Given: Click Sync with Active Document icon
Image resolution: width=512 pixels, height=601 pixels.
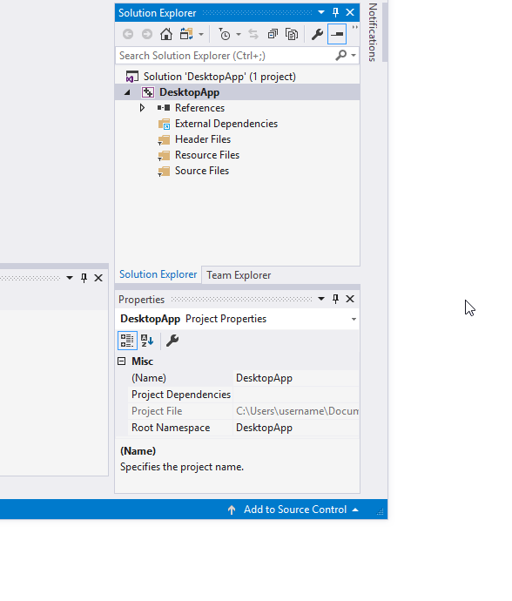Looking at the screenshot, I should click(253, 35).
